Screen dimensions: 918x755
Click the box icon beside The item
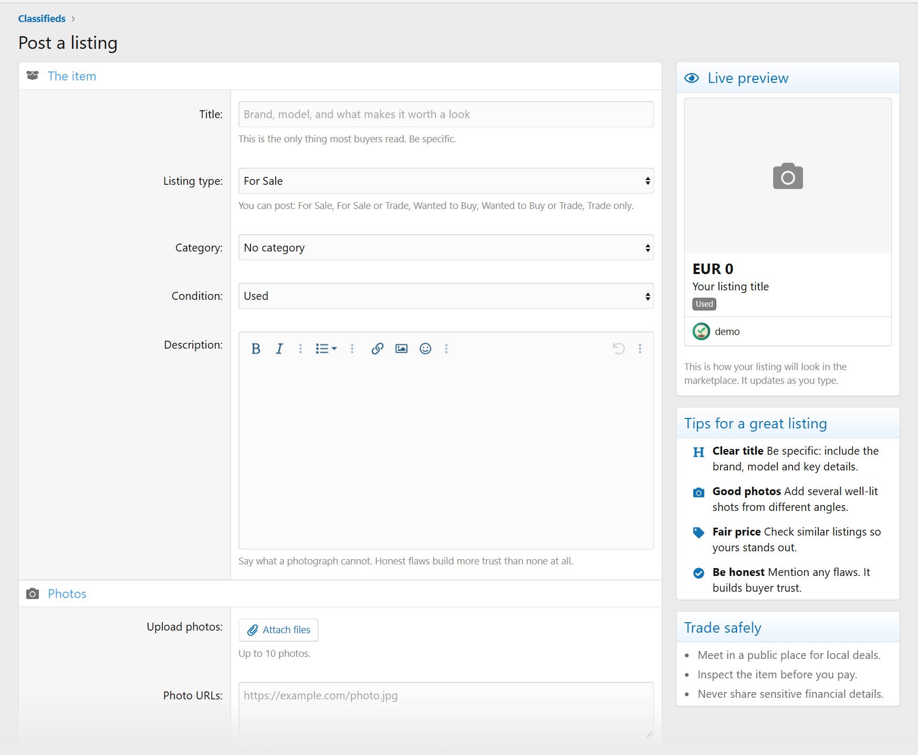click(x=33, y=76)
